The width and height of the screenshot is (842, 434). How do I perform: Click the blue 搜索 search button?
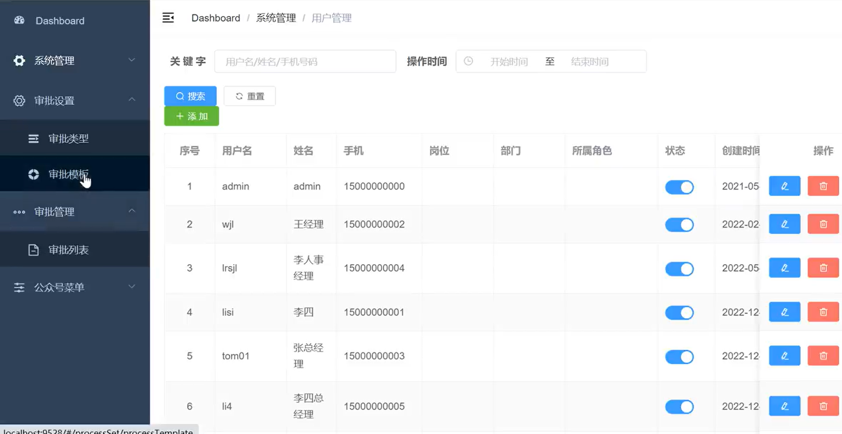pos(190,96)
